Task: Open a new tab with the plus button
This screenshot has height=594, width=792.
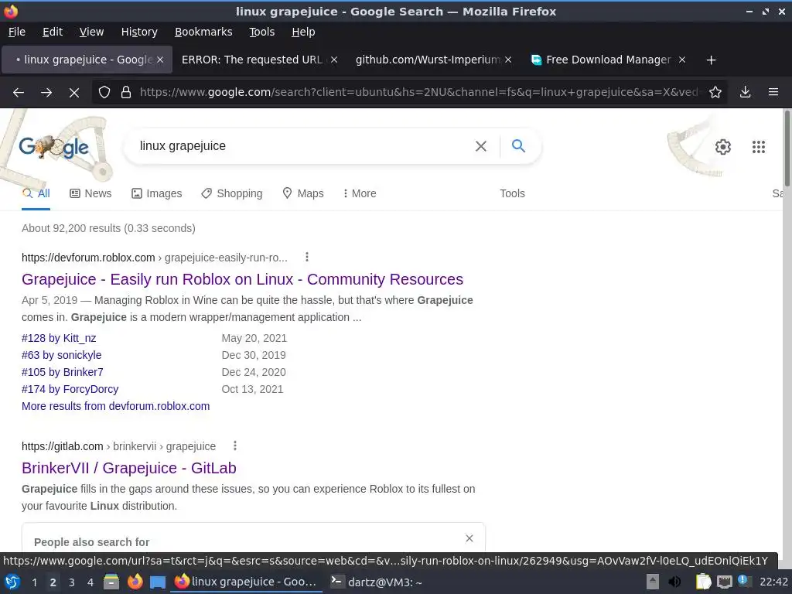Action: [x=712, y=60]
